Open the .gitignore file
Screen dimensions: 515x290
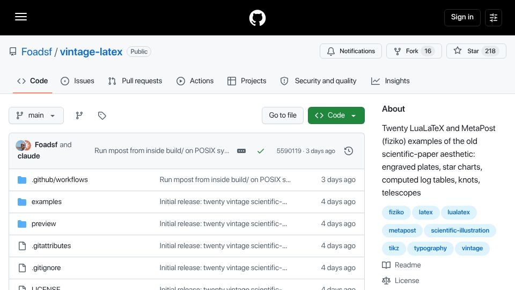(46, 267)
